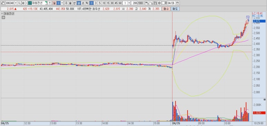Select the 60 minute interval tab

pos(120,3)
